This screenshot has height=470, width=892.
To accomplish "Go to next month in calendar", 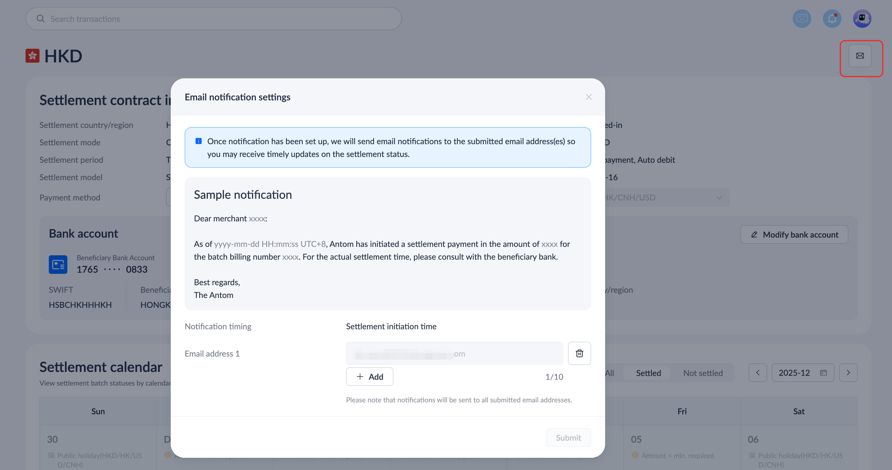I will pyautogui.click(x=848, y=373).
